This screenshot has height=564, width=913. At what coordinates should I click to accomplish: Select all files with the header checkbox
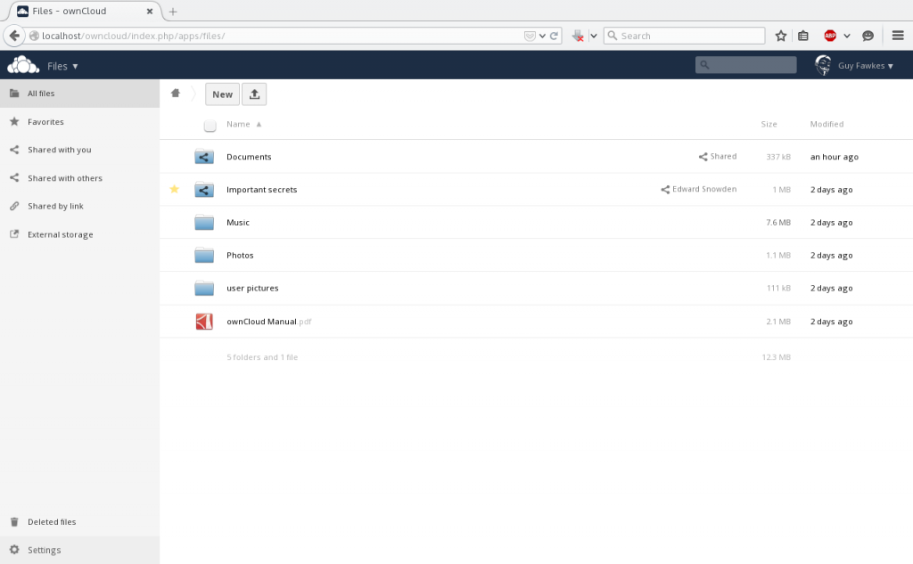pos(210,125)
